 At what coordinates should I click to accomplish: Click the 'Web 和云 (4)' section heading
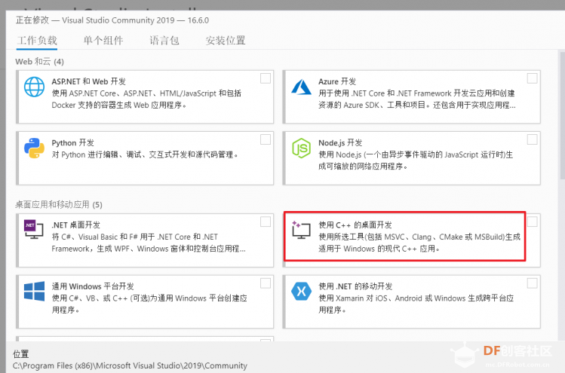[40, 62]
